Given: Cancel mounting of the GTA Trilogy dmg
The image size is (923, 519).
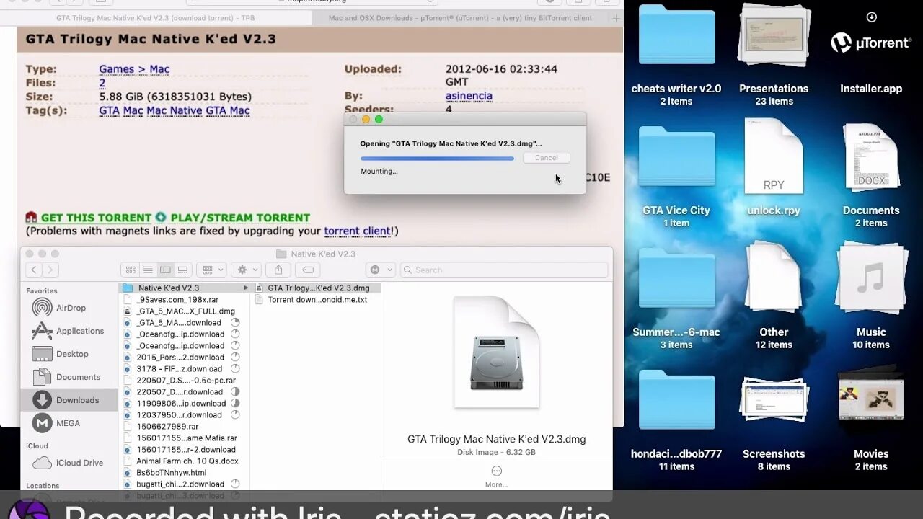Looking at the screenshot, I should [x=546, y=157].
